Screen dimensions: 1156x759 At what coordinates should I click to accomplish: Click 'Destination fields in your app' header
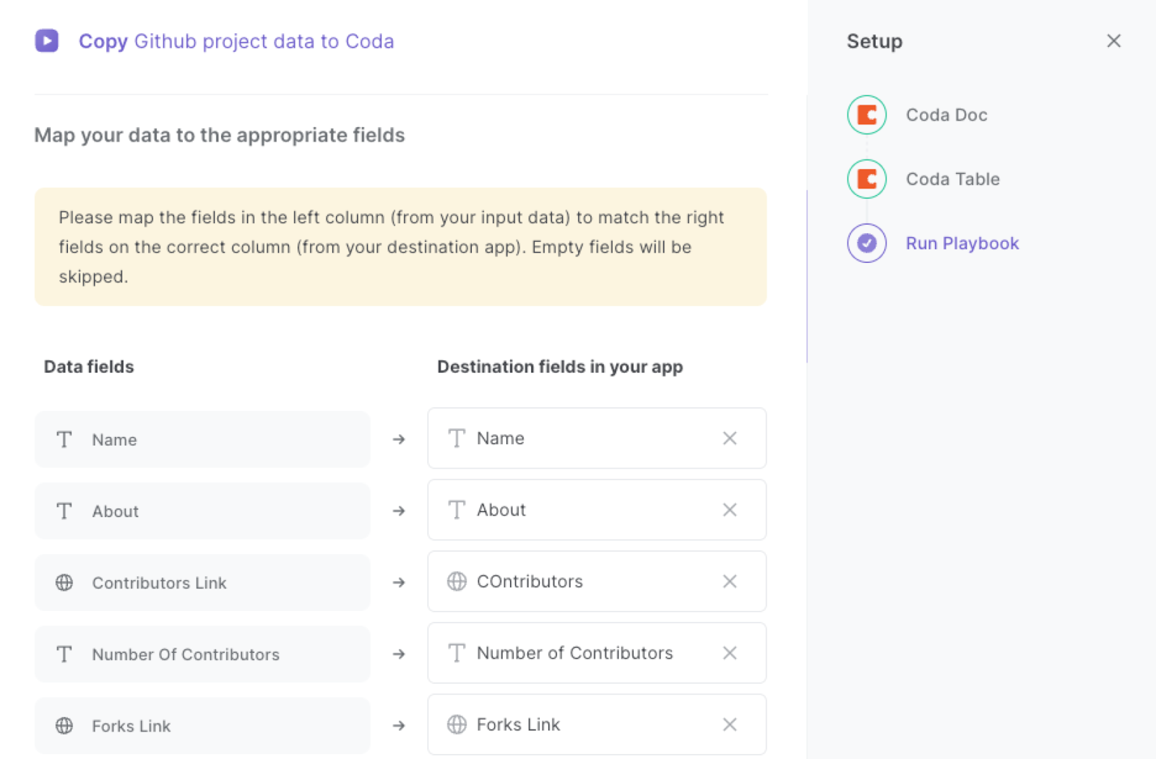click(560, 367)
